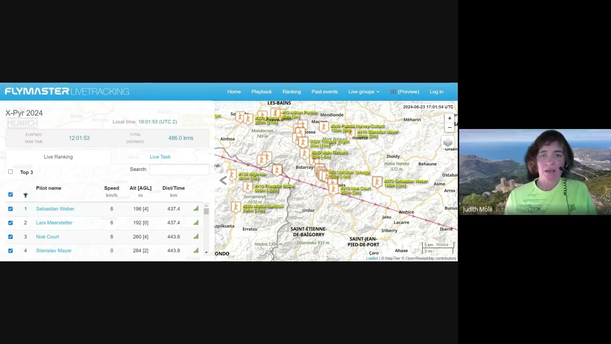
Task: Open the map layers control
Action: tap(447, 142)
